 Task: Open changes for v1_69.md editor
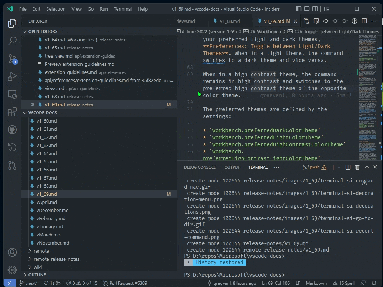306,21
